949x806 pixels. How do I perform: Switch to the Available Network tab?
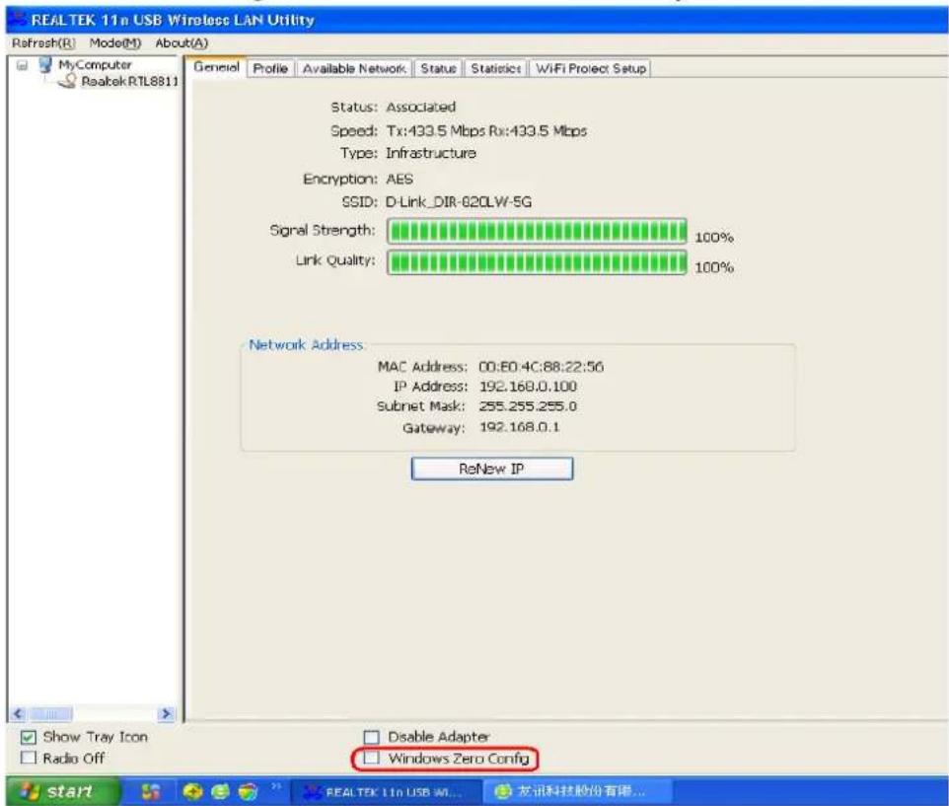click(x=354, y=68)
